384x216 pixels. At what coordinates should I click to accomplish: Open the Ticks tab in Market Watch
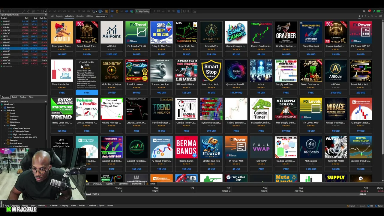pyautogui.click(x=31, y=97)
